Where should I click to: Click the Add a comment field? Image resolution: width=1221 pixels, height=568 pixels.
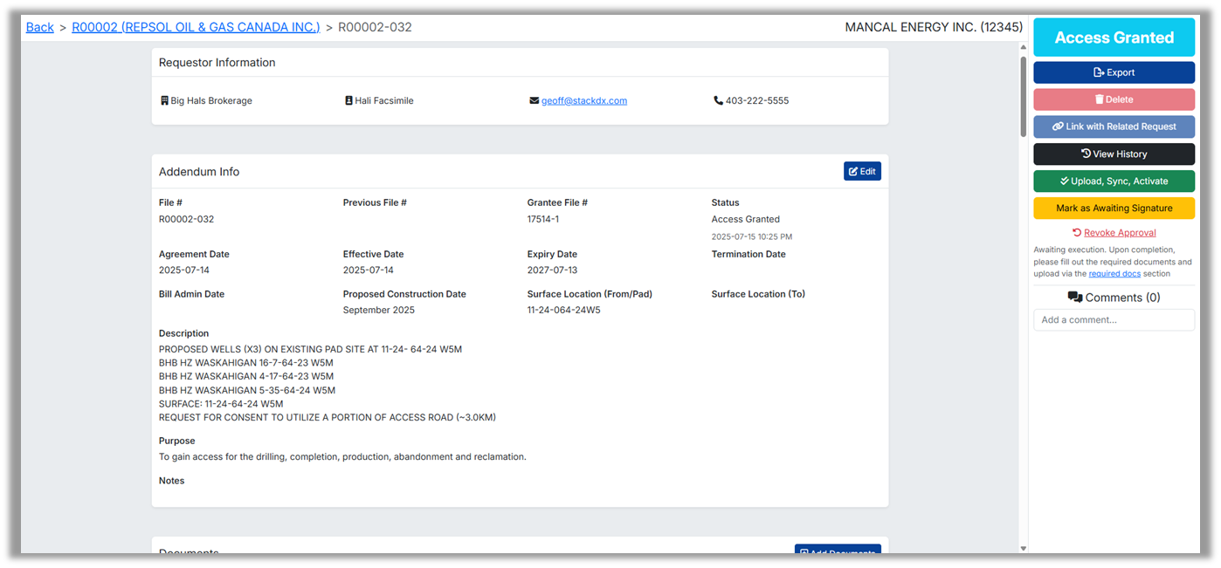(1114, 320)
